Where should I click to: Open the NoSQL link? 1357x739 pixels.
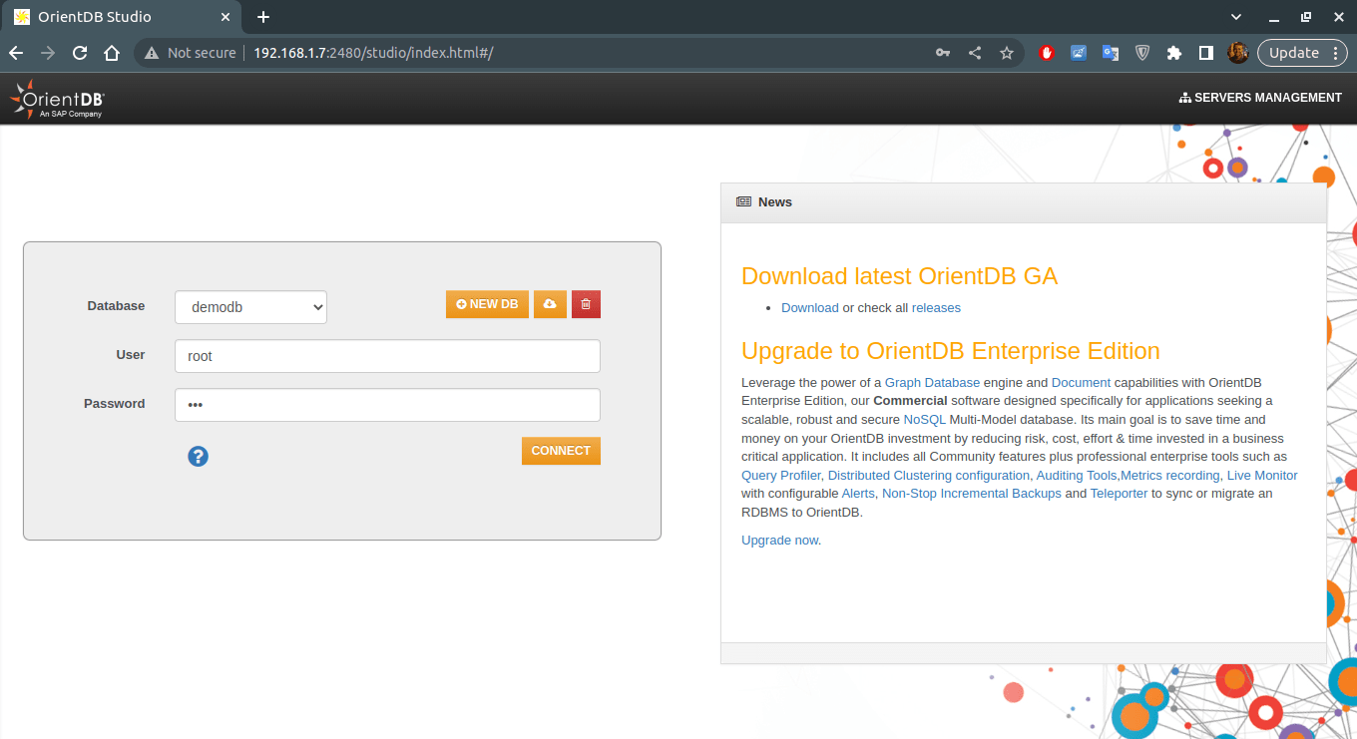tap(924, 420)
